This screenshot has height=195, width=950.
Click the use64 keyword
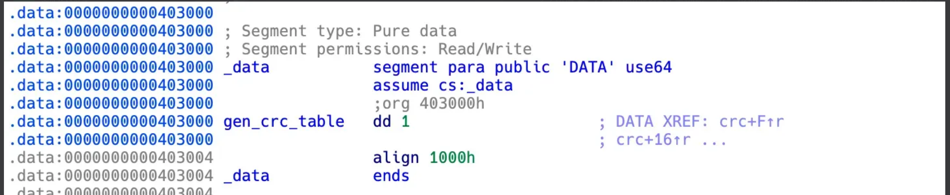pyautogui.click(x=649, y=67)
